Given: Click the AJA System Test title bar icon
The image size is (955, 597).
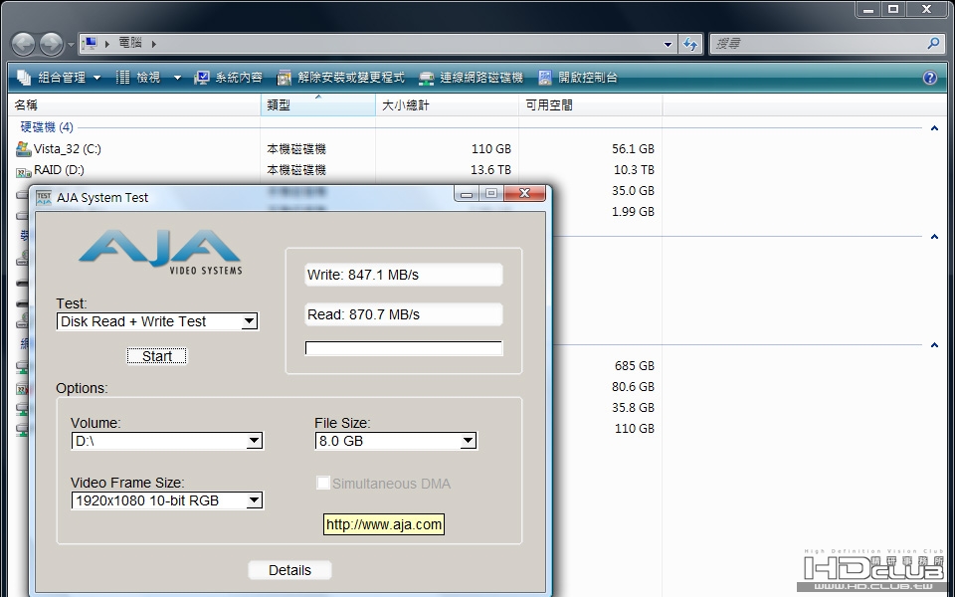Looking at the screenshot, I should click(44, 197).
